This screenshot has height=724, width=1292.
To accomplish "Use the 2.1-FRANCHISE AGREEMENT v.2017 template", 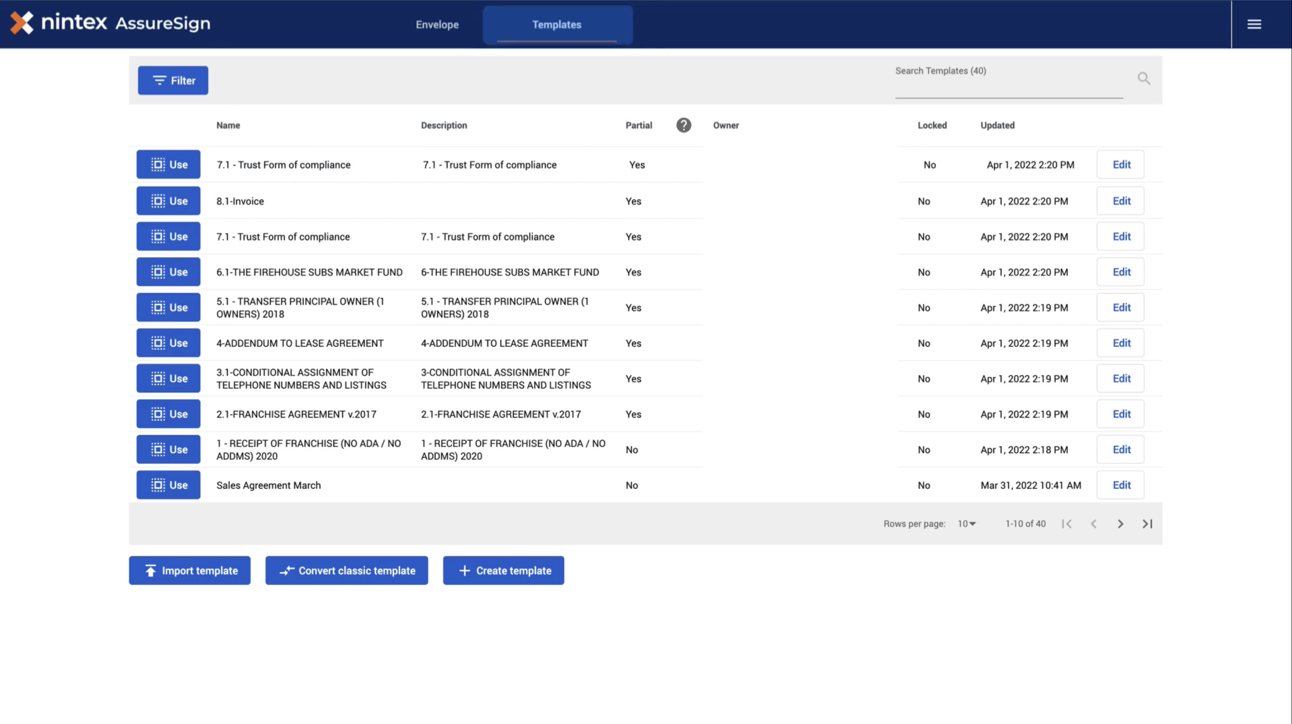I will pyautogui.click(x=168, y=414).
